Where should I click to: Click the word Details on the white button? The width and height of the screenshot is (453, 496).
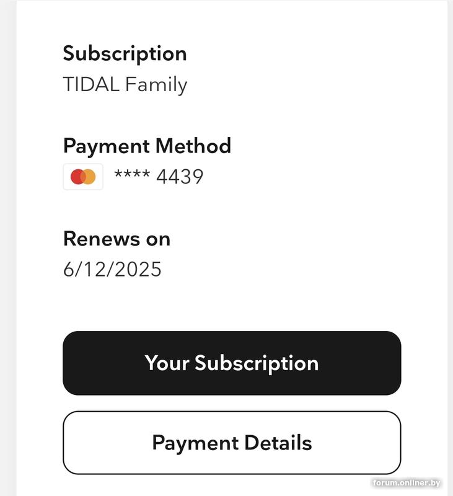click(x=278, y=443)
